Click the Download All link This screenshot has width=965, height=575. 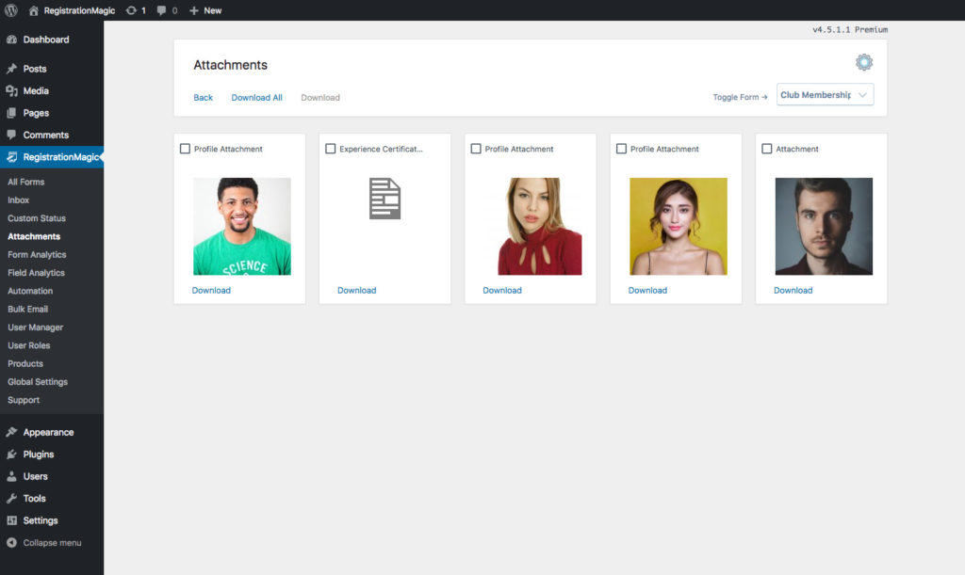coord(256,98)
